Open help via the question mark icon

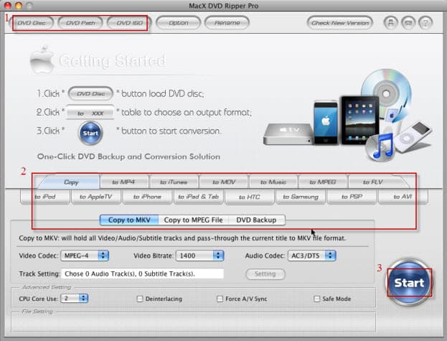[425, 22]
